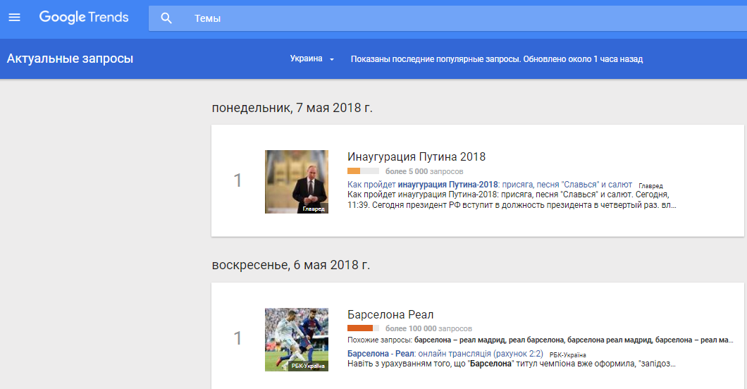Click the dropdown arrow next to Украина

tap(331, 59)
